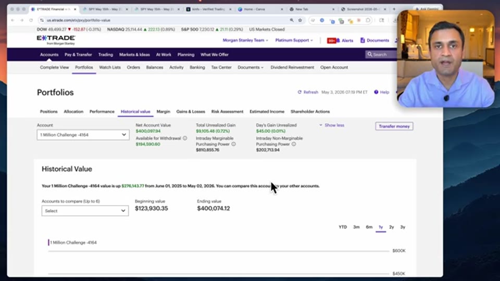Collapse details with Show less

[332, 125]
